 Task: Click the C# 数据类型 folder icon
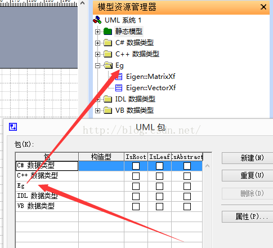pyautogui.click(x=108, y=43)
